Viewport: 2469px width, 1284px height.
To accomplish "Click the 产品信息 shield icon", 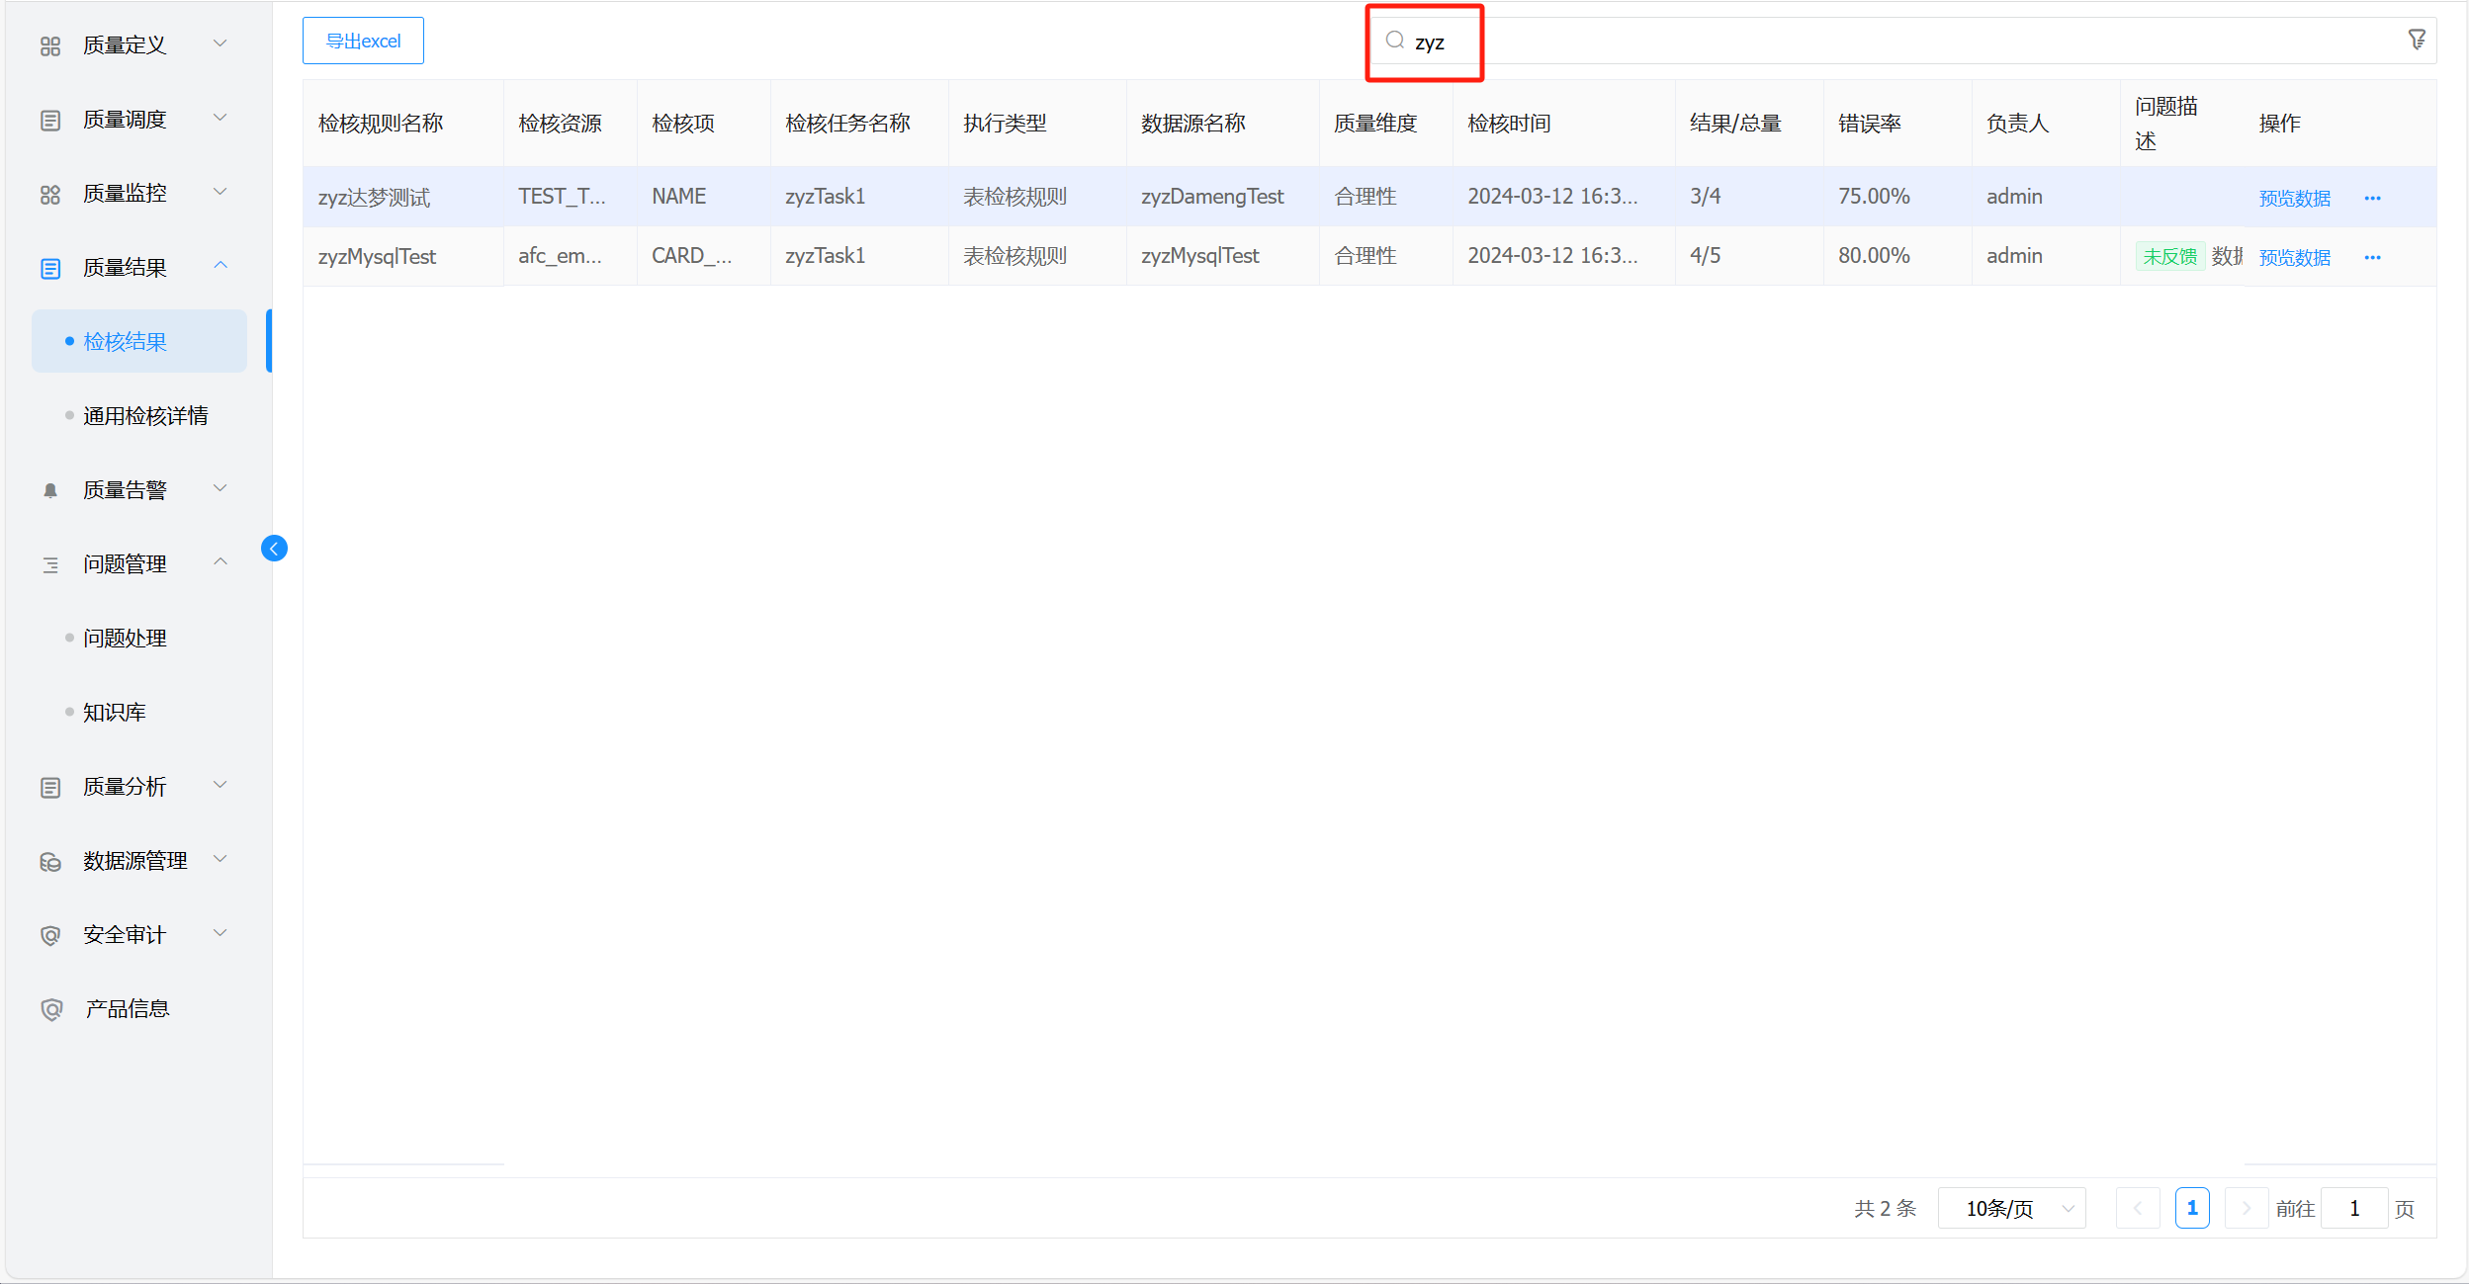I will click(51, 1009).
